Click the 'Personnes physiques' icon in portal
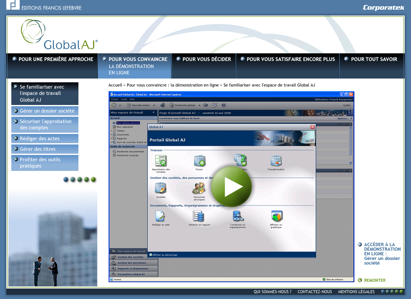 point(199,191)
